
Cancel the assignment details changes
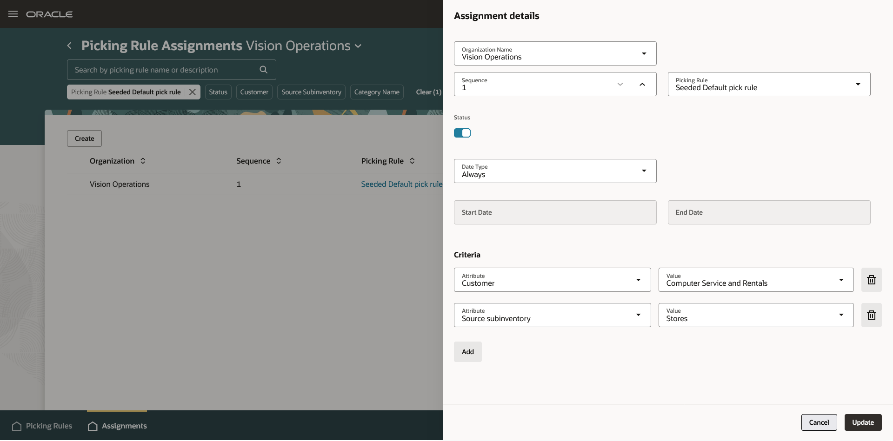pyautogui.click(x=819, y=422)
